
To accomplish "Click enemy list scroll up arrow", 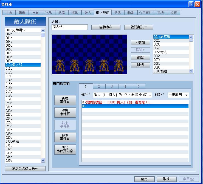I will [x=191, y=37].
